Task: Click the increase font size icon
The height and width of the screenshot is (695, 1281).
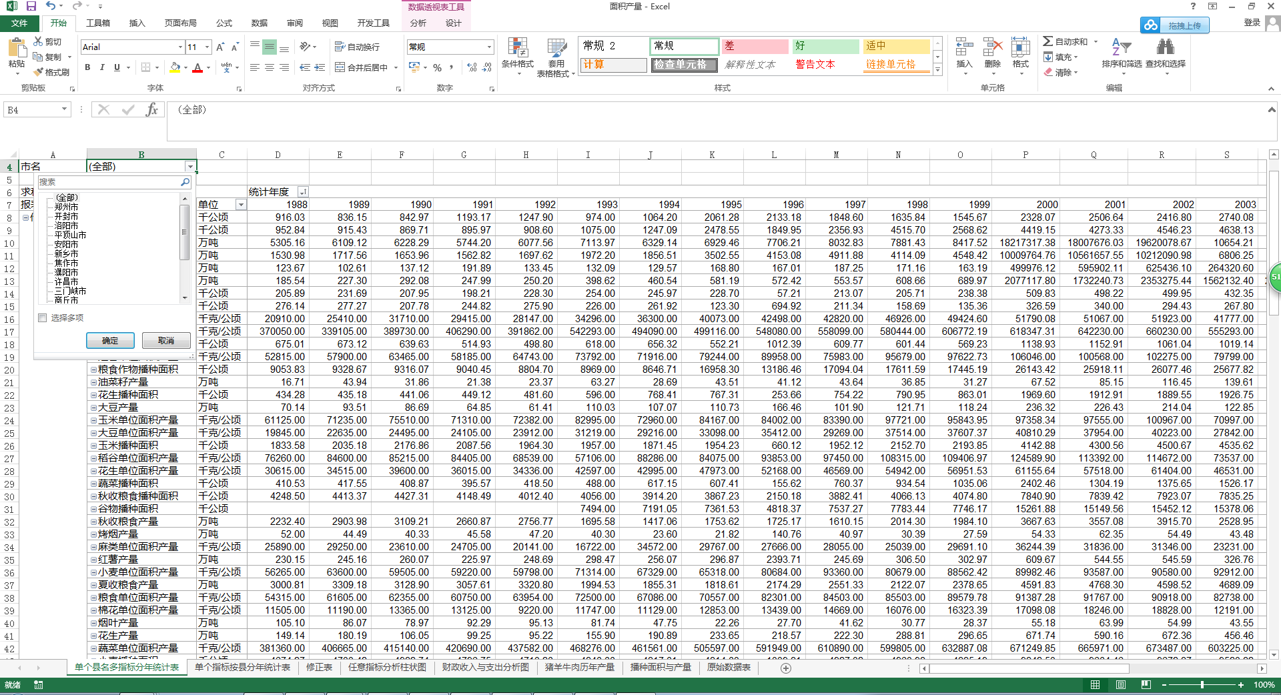Action: 221,47
